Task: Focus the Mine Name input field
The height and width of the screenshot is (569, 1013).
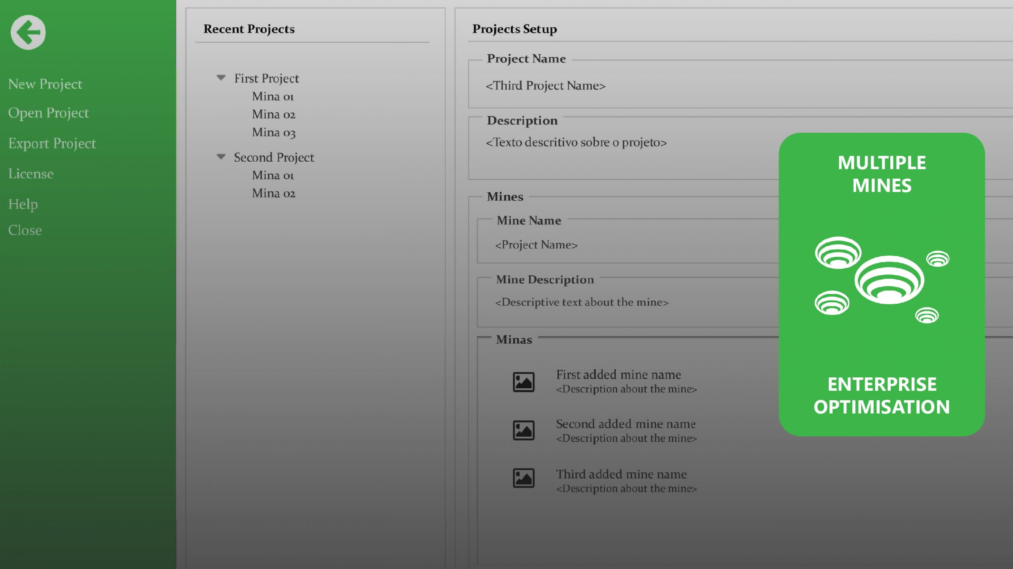Action: pos(536,245)
